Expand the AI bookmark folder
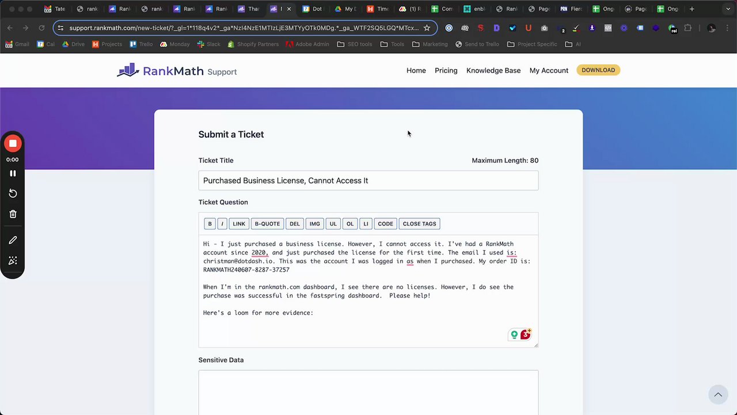 point(573,44)
